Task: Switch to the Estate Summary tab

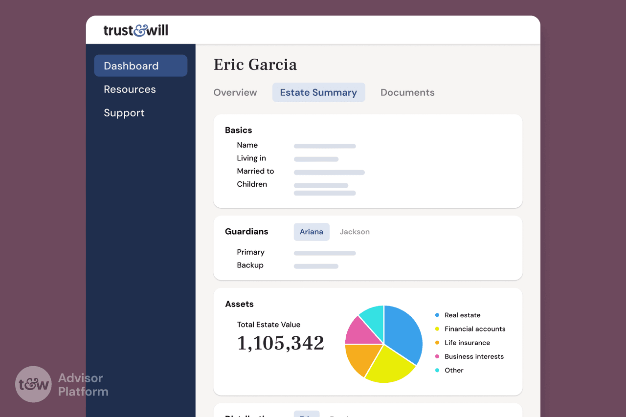Action: click(x=318, y=92)
